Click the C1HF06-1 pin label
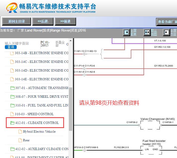 pos(168,122)
